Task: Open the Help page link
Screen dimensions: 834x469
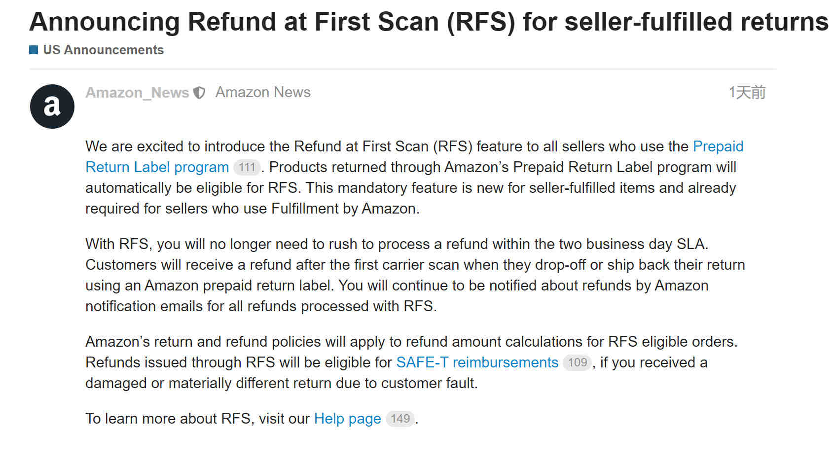Action: [x=347, y=419]
